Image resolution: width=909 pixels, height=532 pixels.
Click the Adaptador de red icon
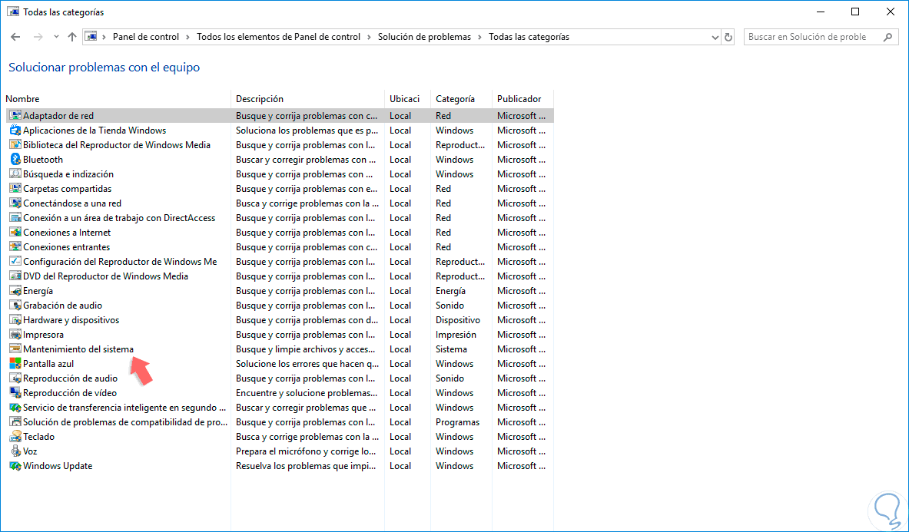(15, 116)
